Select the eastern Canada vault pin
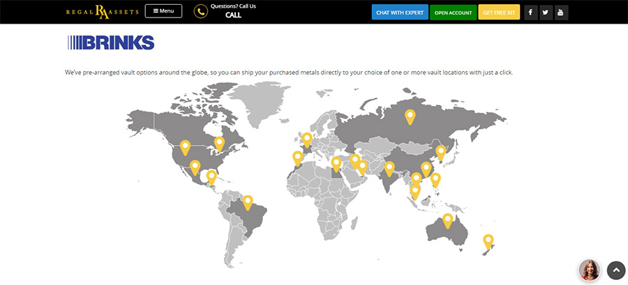628x285 pixels. pyautogui.click(x=219, y=144)
